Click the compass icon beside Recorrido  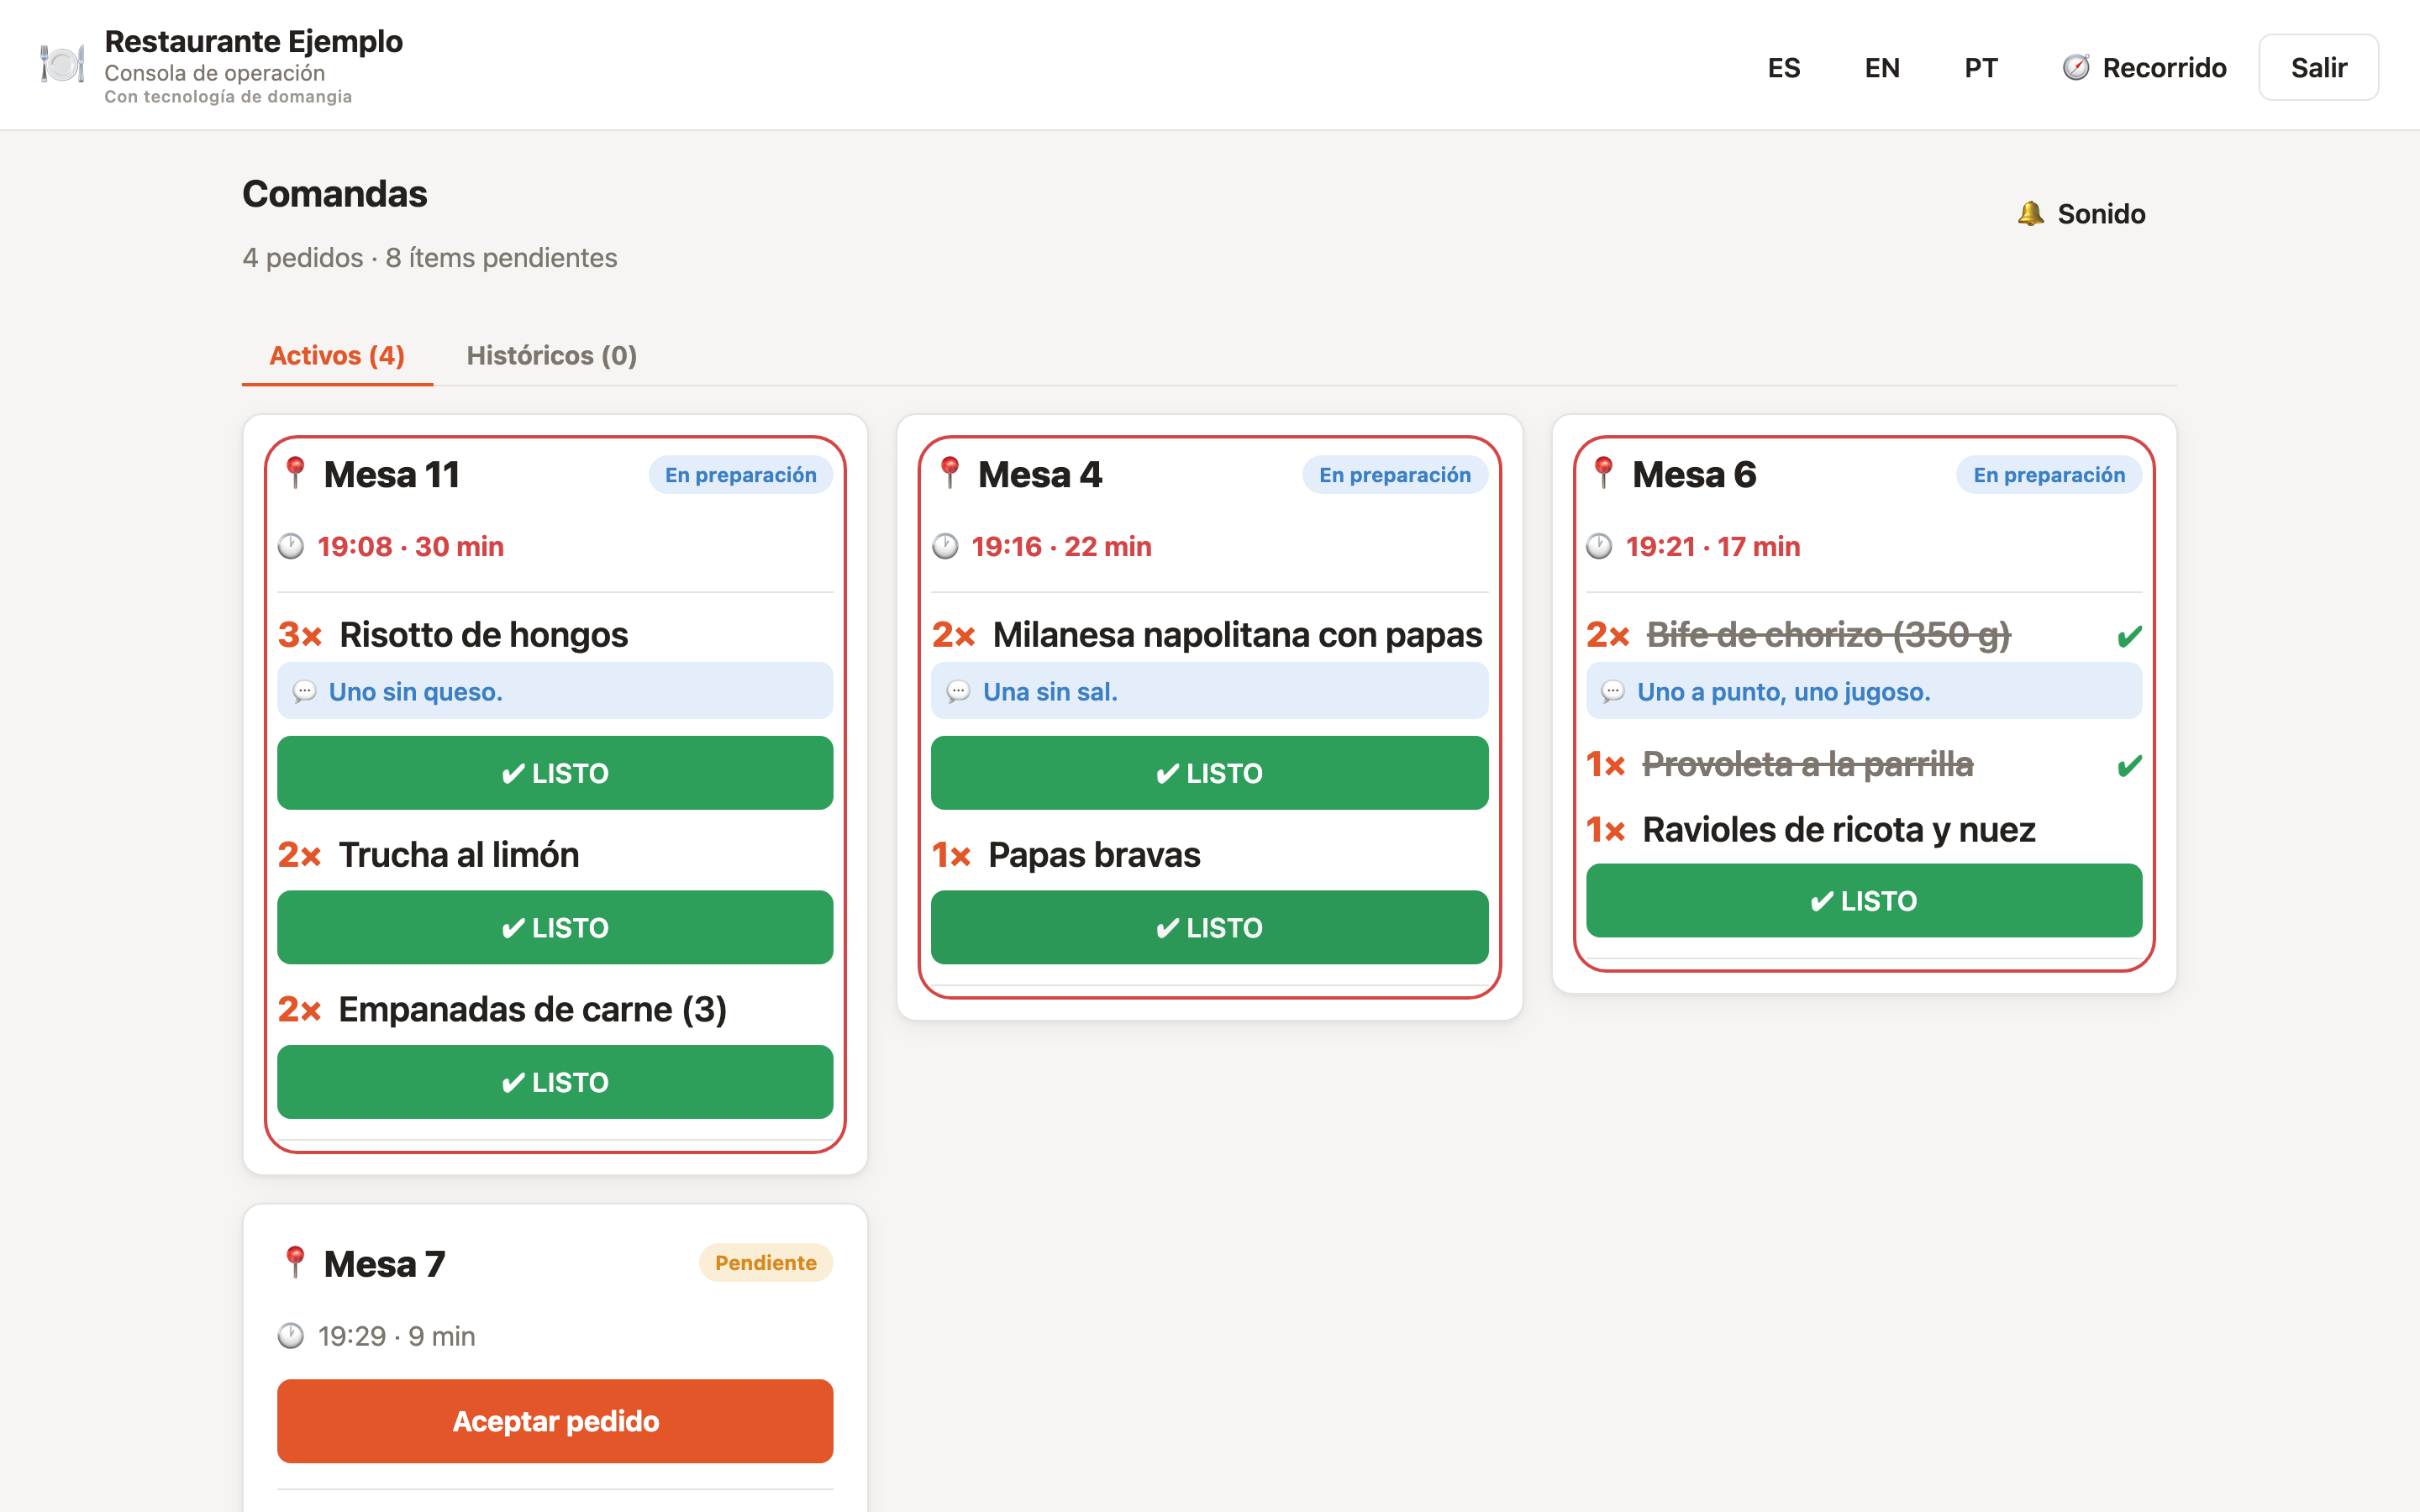2076,67
